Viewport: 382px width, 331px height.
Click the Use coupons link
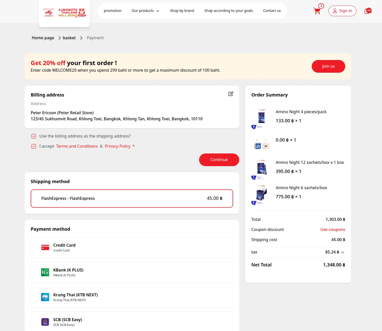coord(333,230)
